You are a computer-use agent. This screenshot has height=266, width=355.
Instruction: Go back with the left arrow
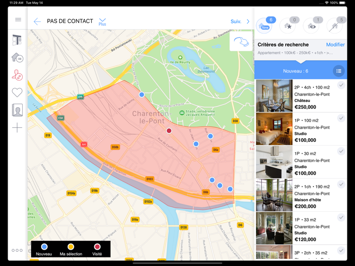click(37, 21)
